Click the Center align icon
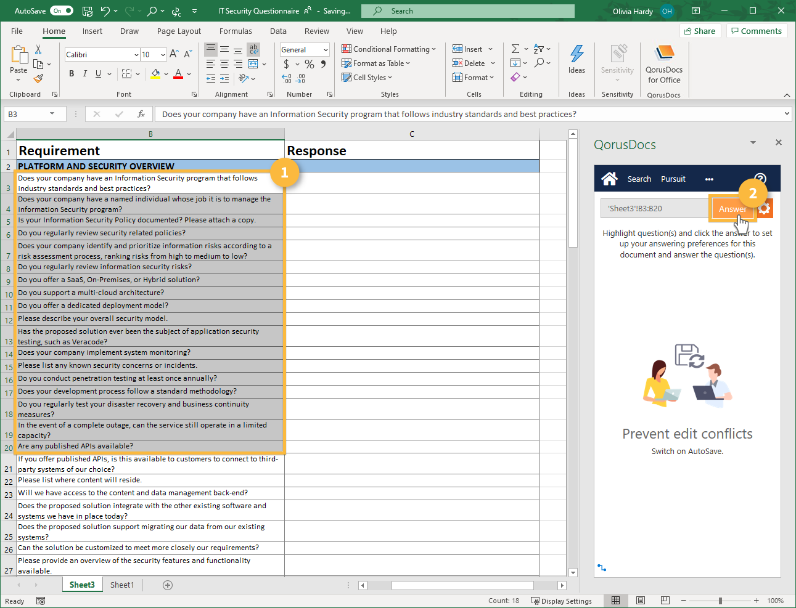 tap(224, 63)
